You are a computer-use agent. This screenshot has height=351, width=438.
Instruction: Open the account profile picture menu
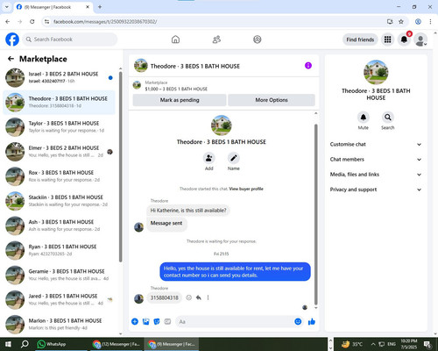pyautogui.click(x=420, y=39)
